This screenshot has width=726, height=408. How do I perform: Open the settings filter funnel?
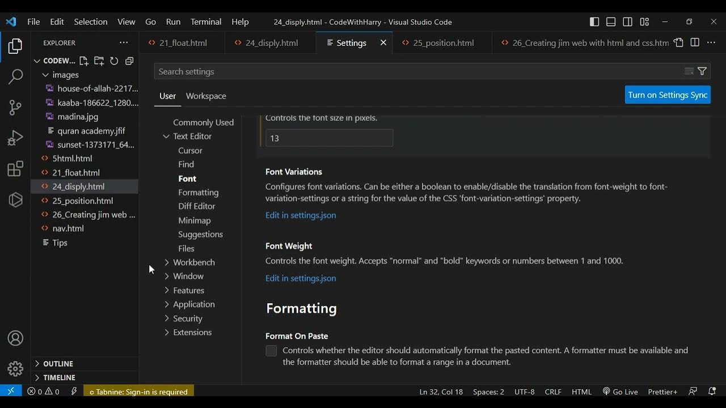(x=702, y=71)
